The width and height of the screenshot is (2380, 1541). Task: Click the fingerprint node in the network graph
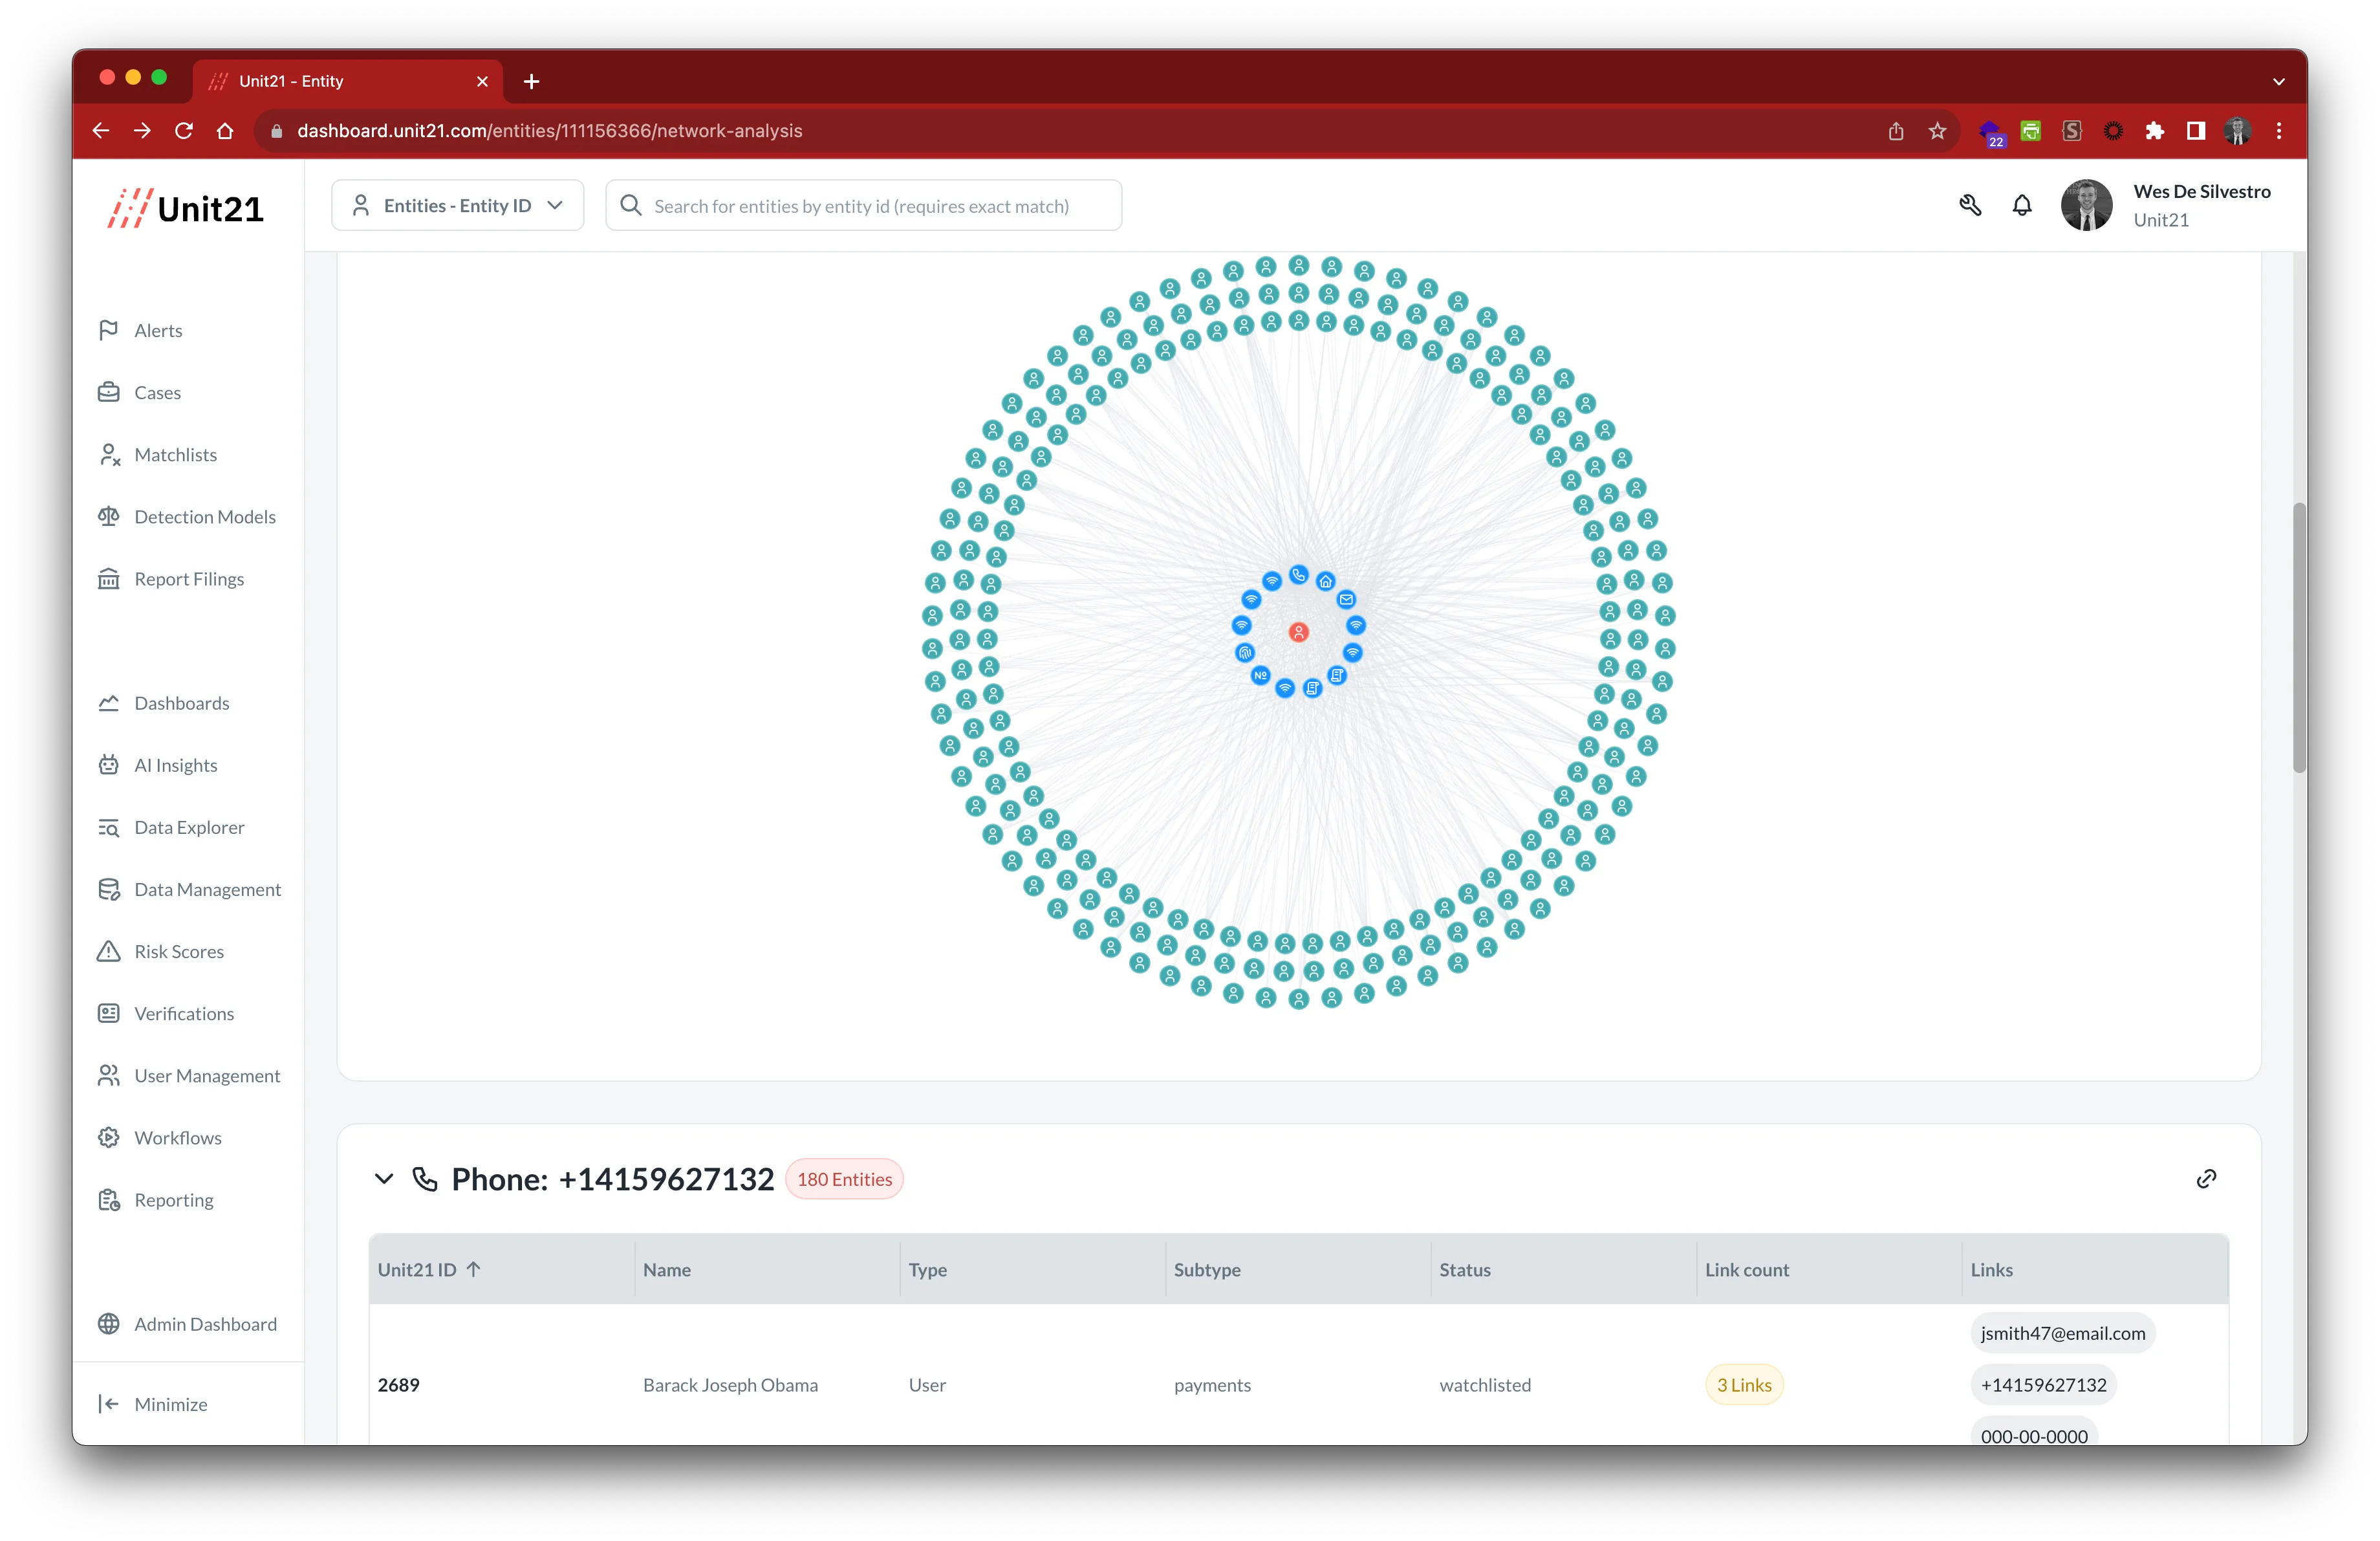[x=1245, y=653]
